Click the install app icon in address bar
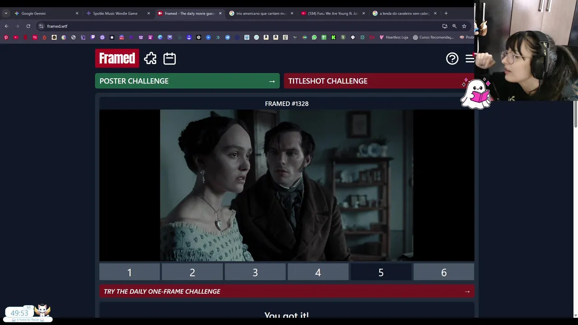The width and height of the screenshot is (578, 325). coord(445,26)
